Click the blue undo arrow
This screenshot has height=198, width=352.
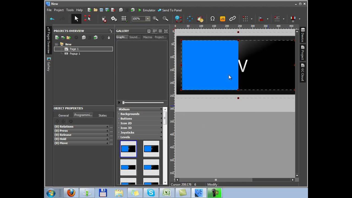52,19
